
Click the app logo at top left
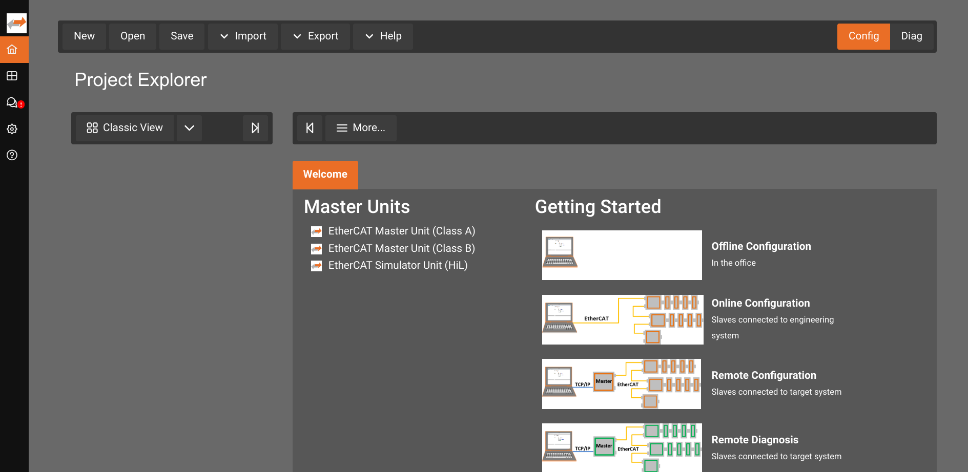tap(16, 23)
